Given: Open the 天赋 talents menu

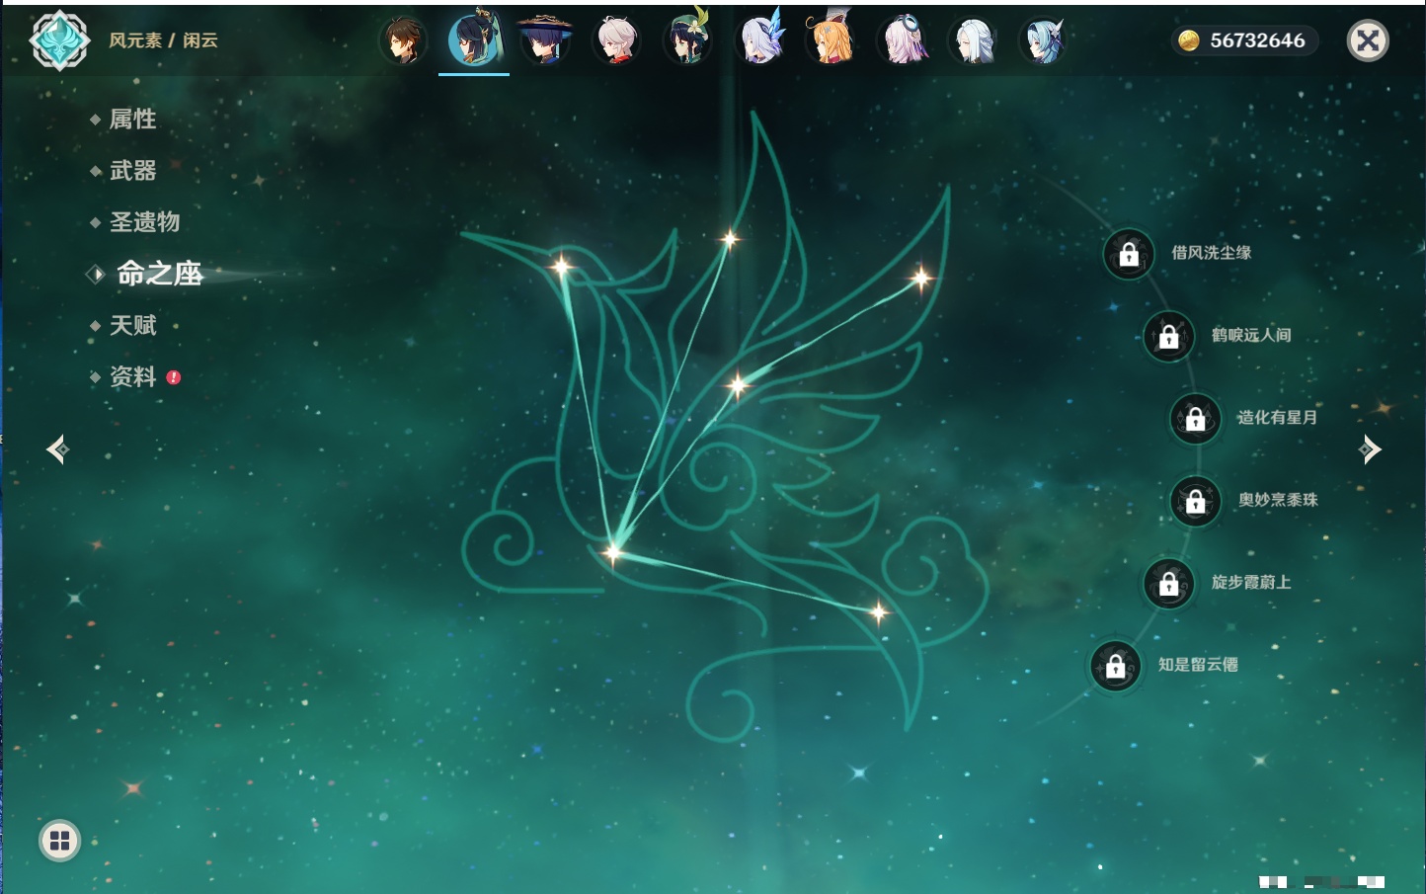Looking at the screenshot, I should click(x=132, y=325).
